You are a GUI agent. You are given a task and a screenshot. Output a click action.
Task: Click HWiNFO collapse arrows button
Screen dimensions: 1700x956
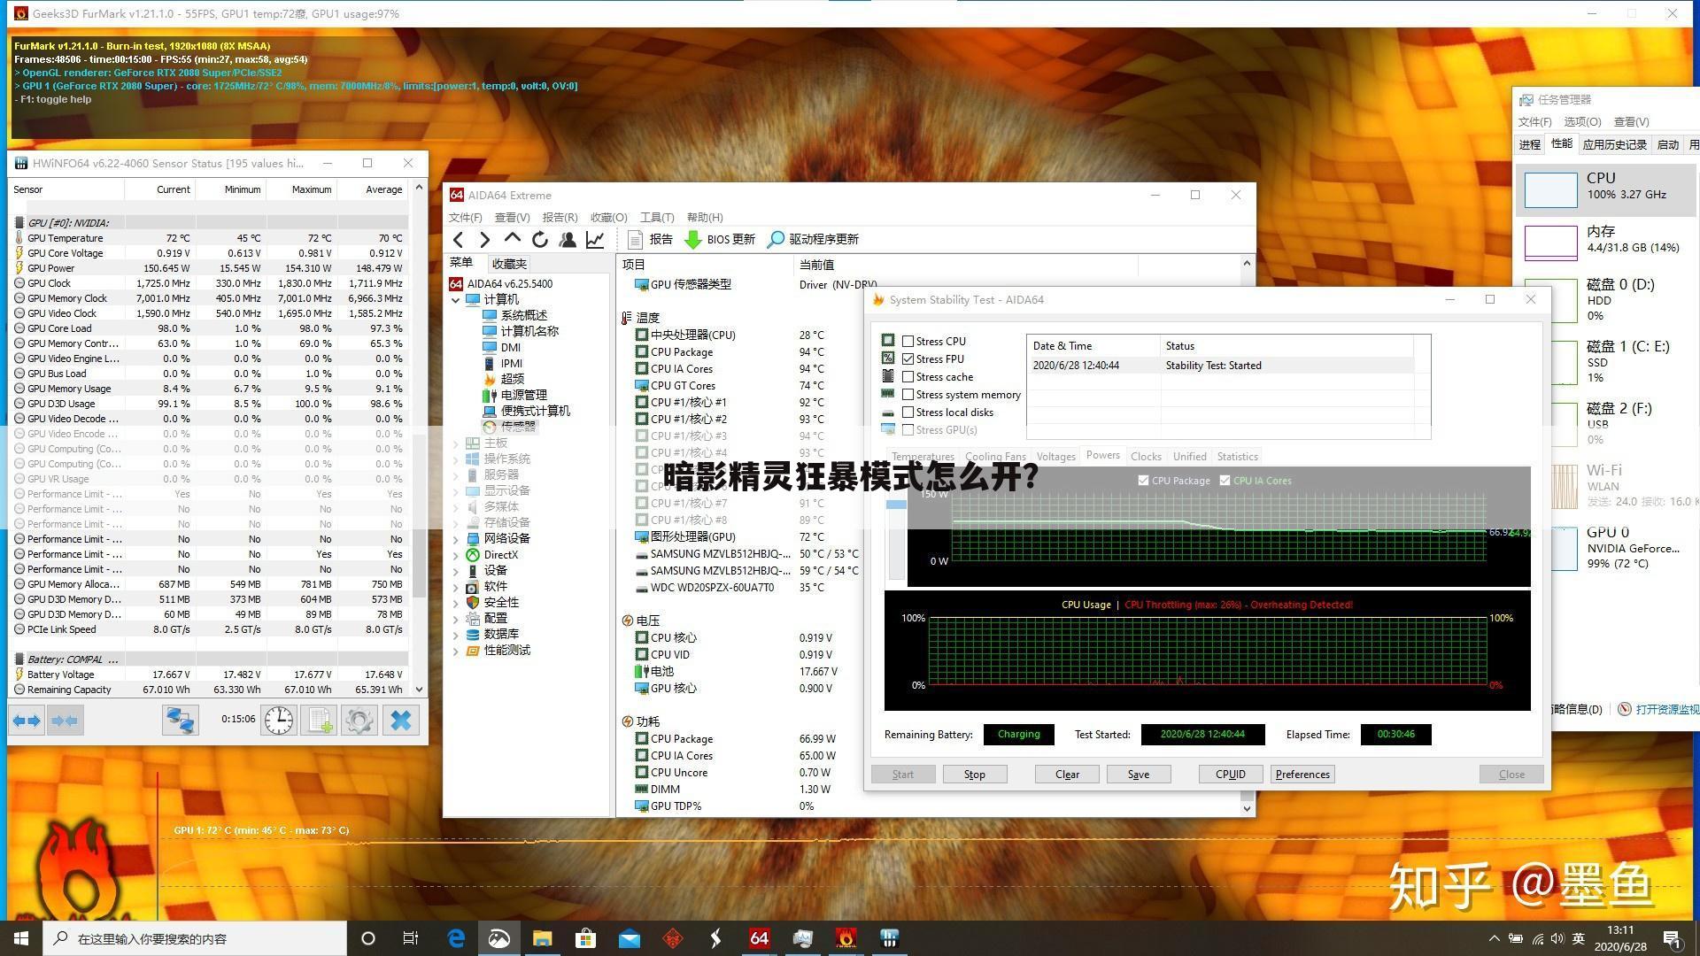(x=66, y=721)
